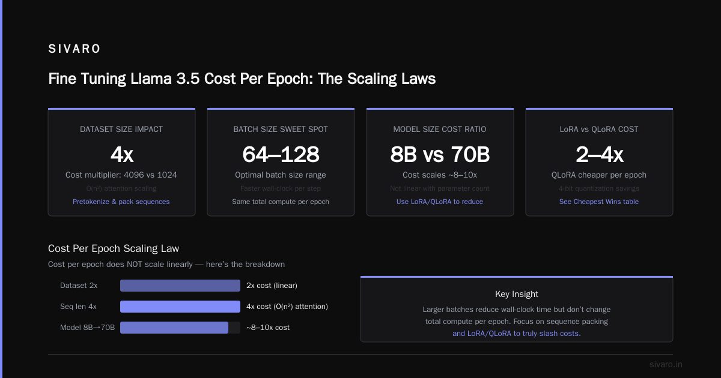Click the DATASET SIZE IMPACT card title
This screenshot has width=721, height=378.
click(121, 129)
